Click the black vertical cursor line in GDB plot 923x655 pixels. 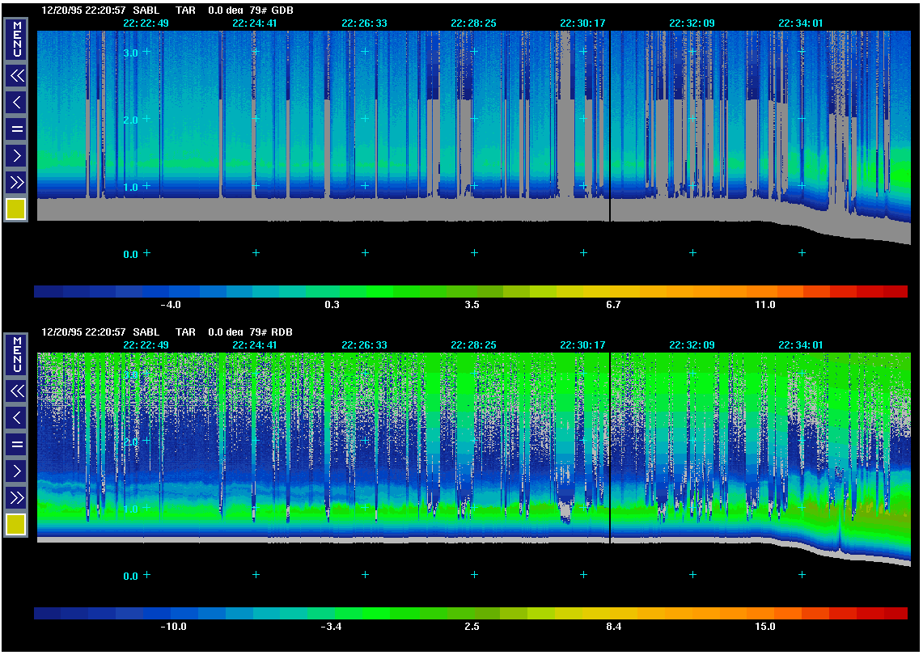609,121
